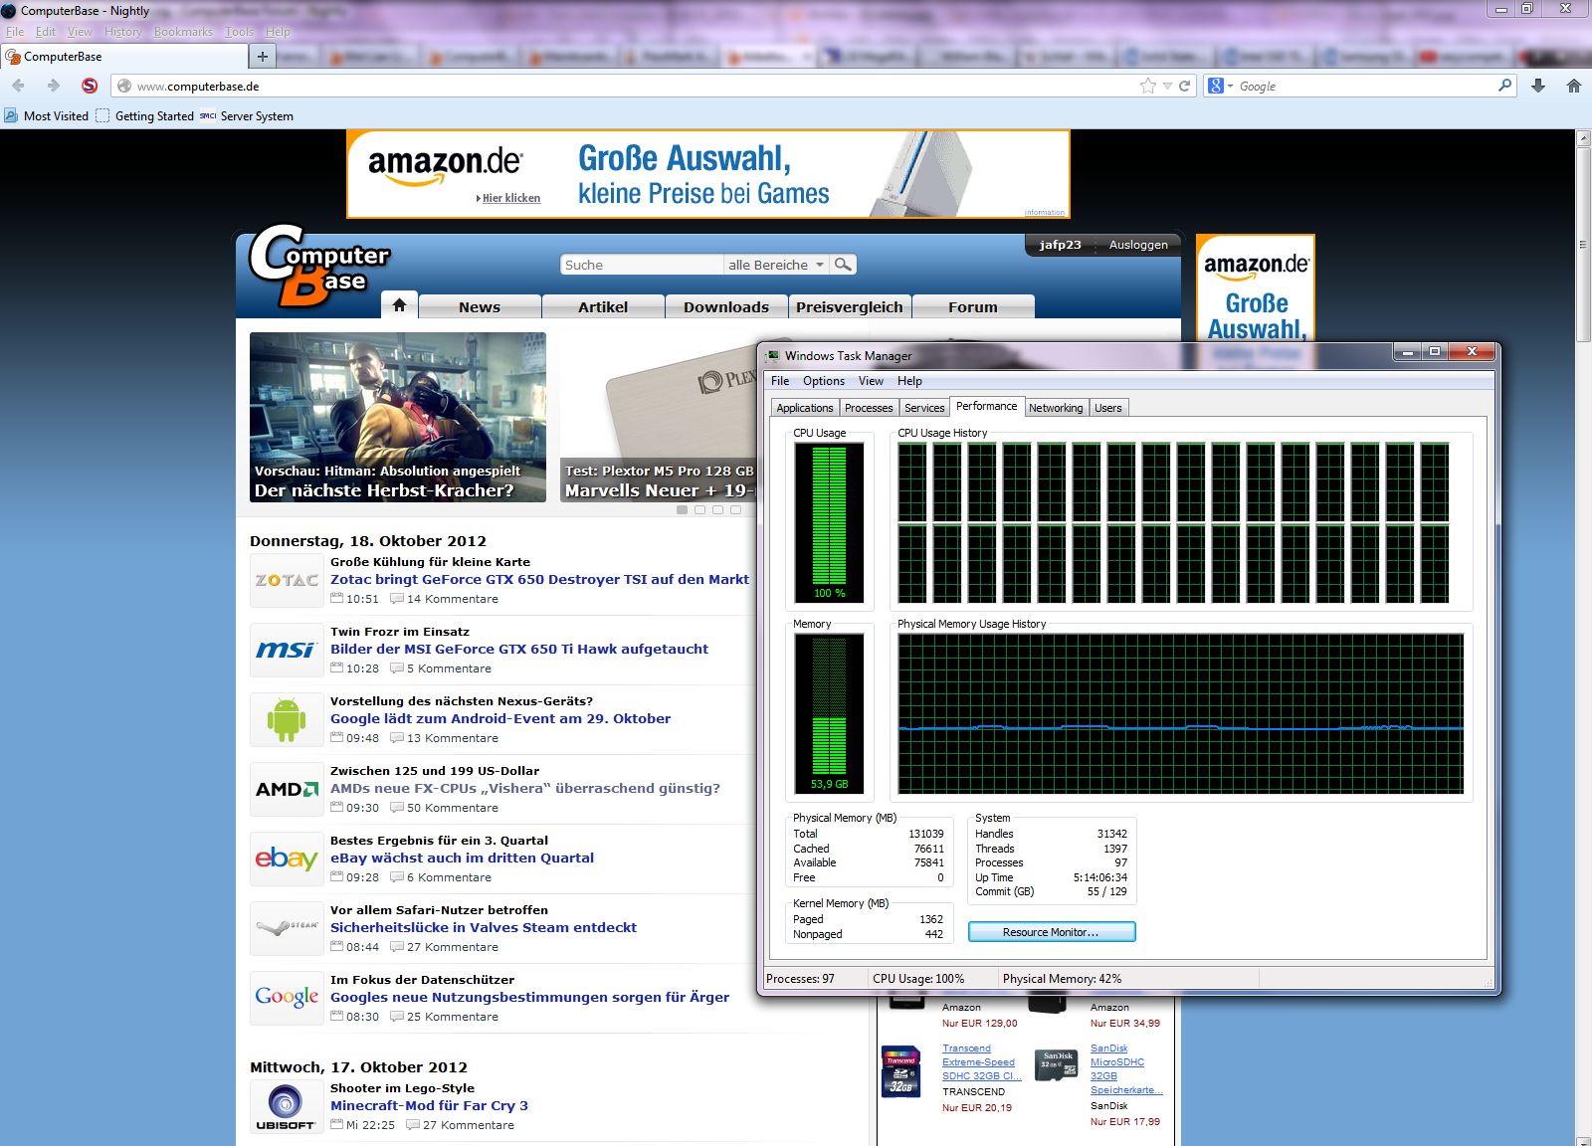1592x1146 pixels.
Task: Select the second slideshow indicator dot
Action: [x=700, y=509]
